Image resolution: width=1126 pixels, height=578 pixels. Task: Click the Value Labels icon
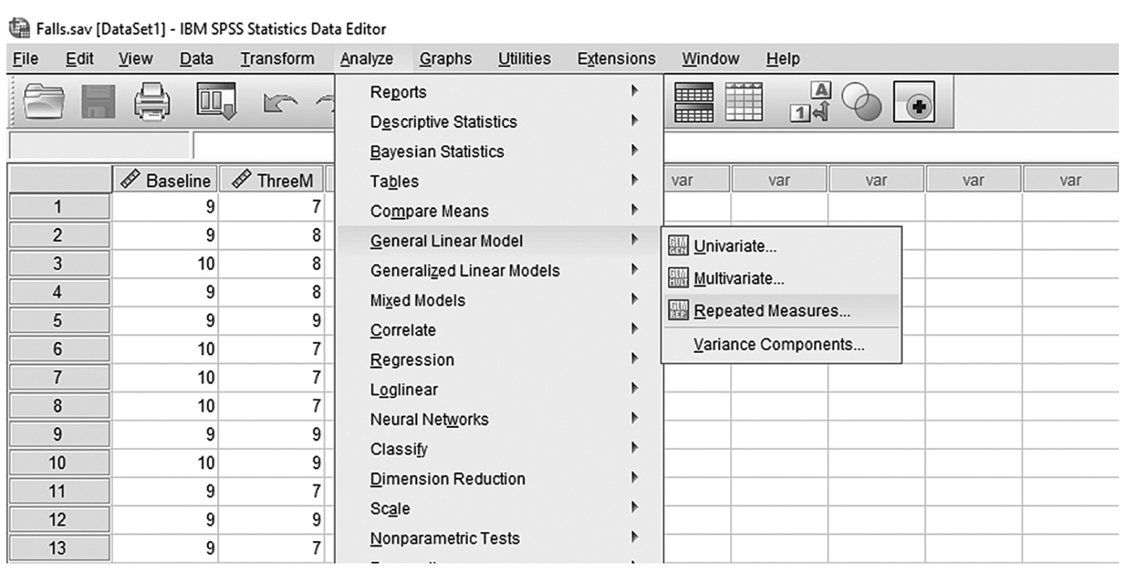(x=811, y=101)
